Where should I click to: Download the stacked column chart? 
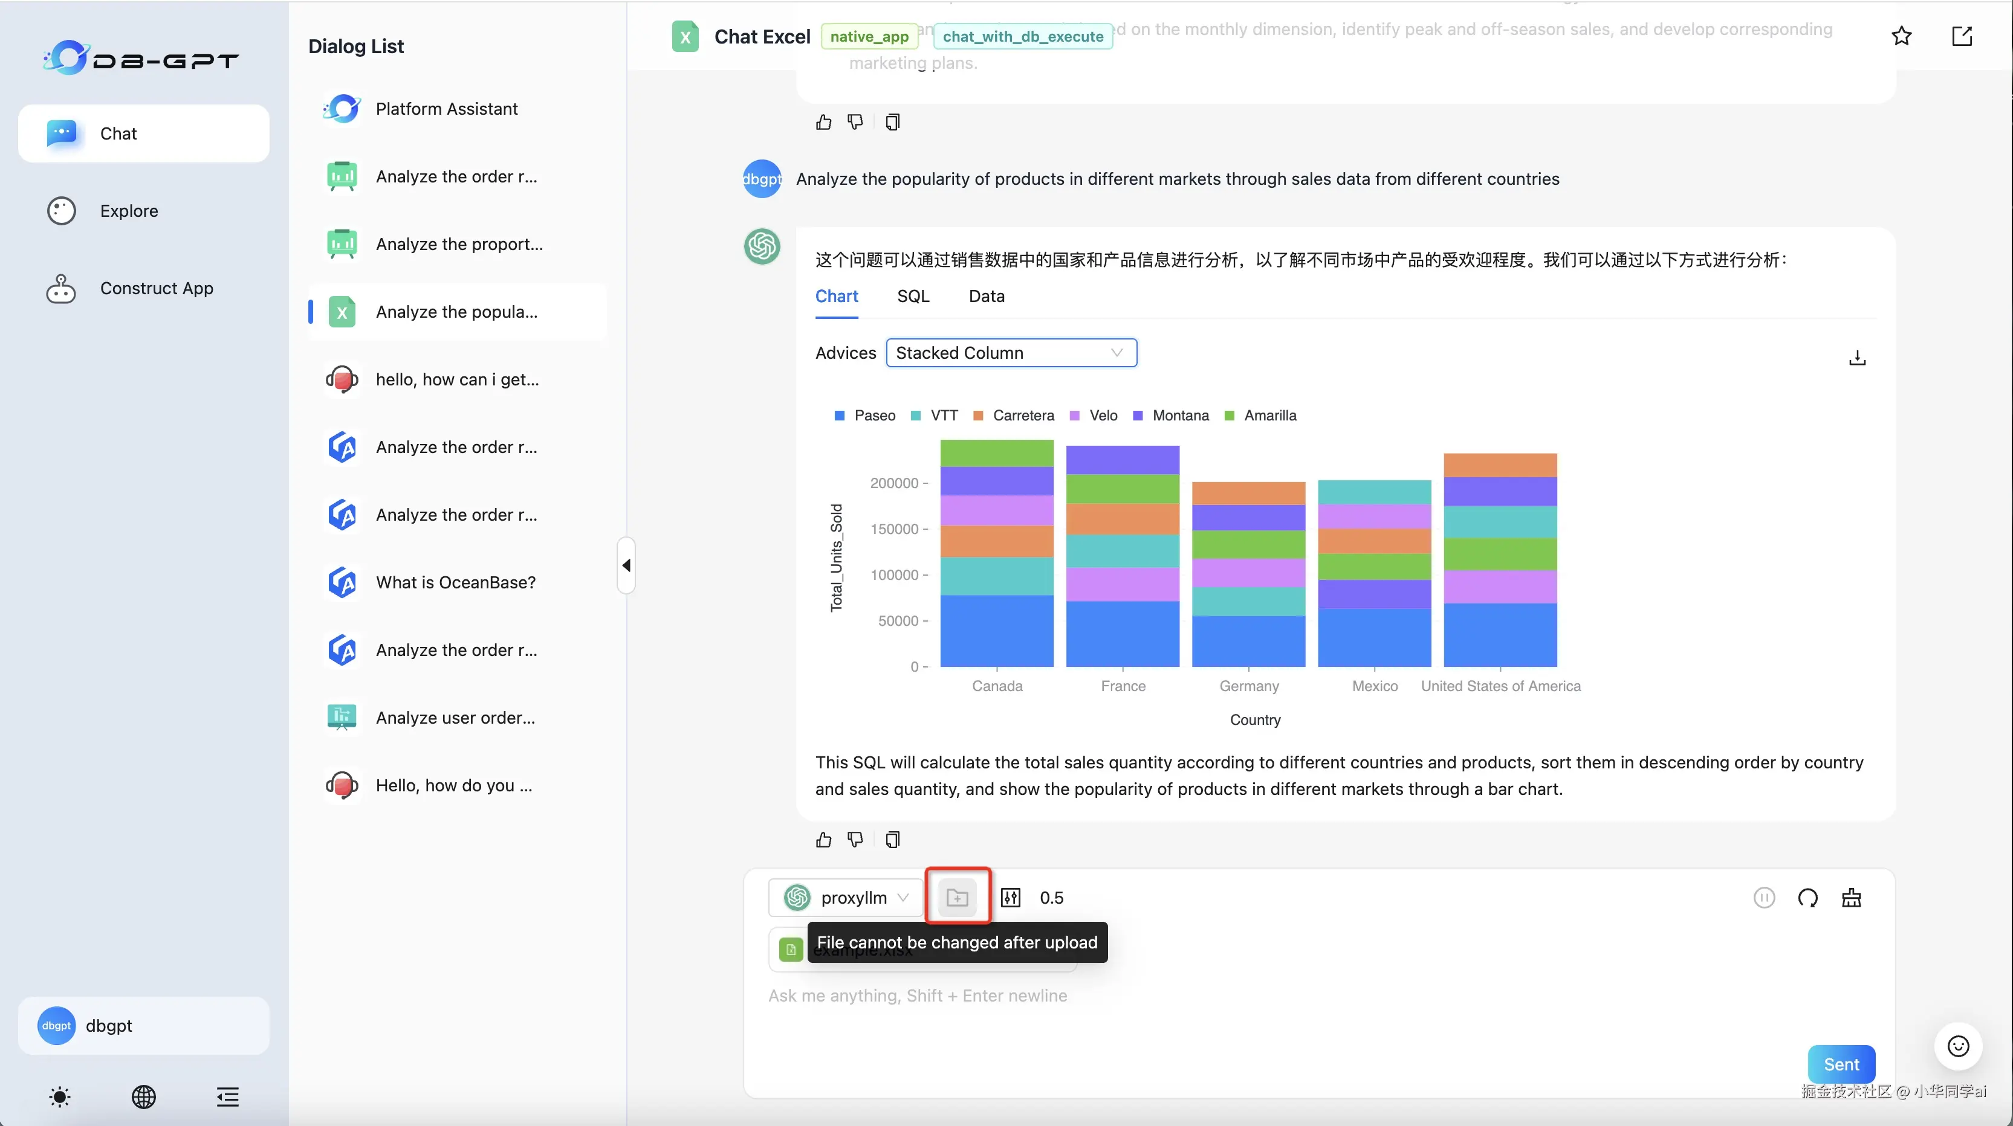pos(1858,357)
